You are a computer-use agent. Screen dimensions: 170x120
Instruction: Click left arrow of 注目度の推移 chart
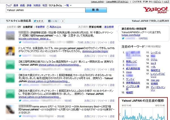(120, 114)
